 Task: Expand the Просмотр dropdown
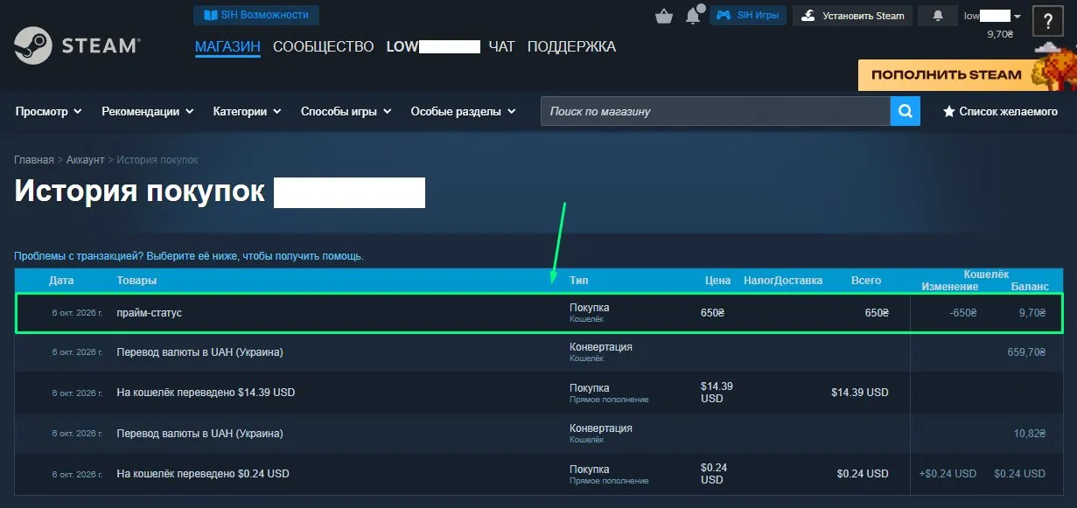click(49, 111)
